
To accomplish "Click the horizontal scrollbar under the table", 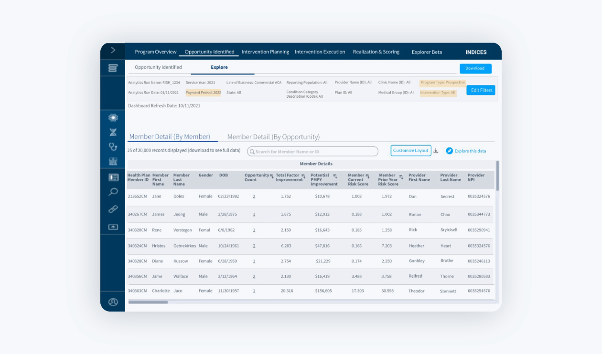I will tap(148, 302).
